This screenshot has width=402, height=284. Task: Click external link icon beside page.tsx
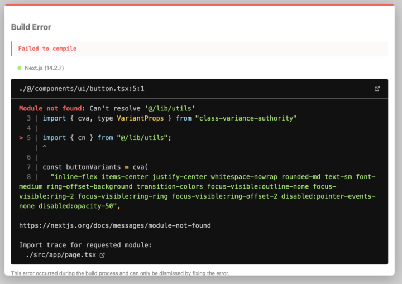(x=102, y=255)
